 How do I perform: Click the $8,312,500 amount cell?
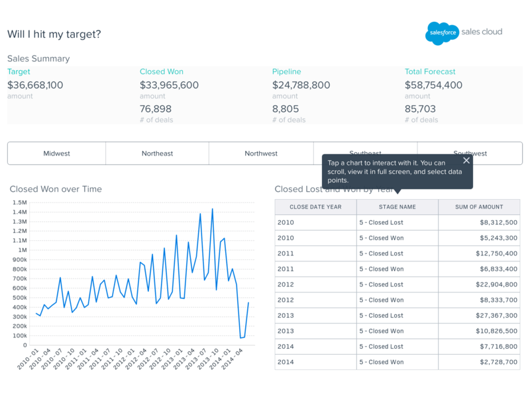pos(479,222)
